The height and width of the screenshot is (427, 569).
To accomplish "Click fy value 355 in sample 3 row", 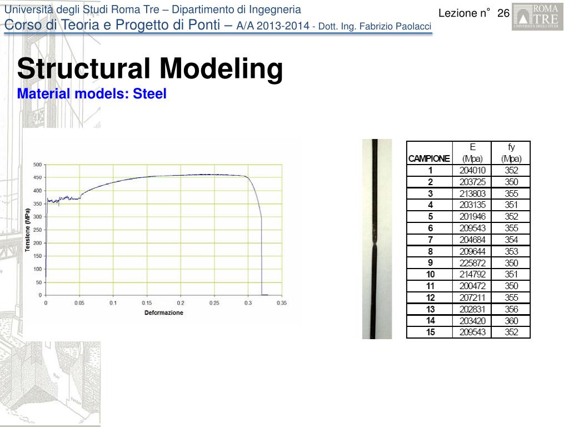I will click(511, 193).
